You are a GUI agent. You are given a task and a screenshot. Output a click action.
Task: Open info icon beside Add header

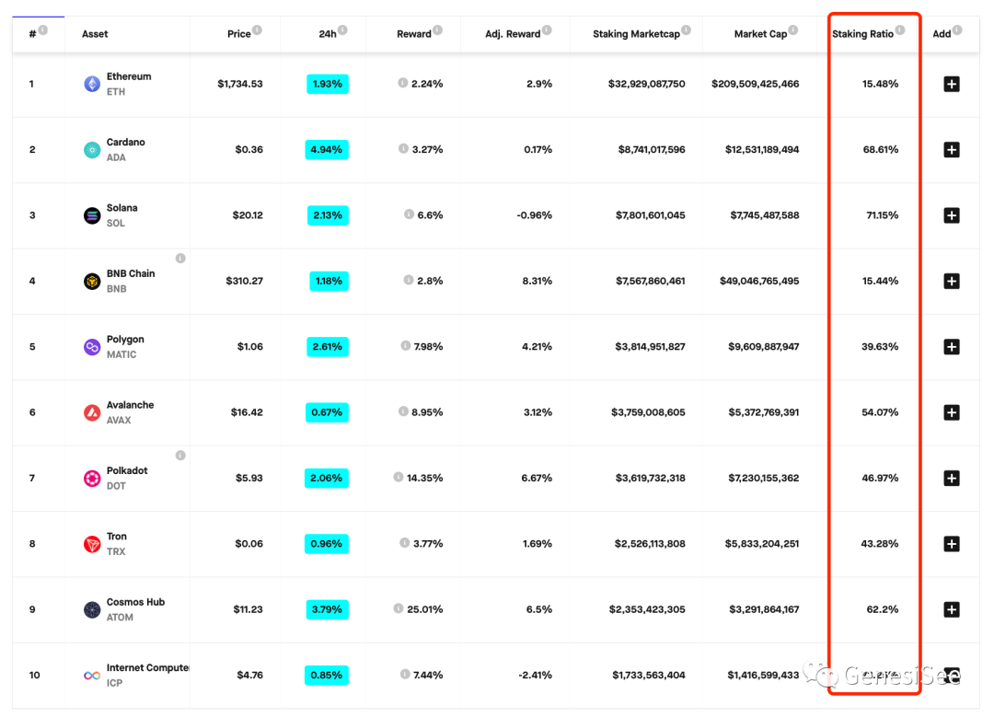(957, 29)
